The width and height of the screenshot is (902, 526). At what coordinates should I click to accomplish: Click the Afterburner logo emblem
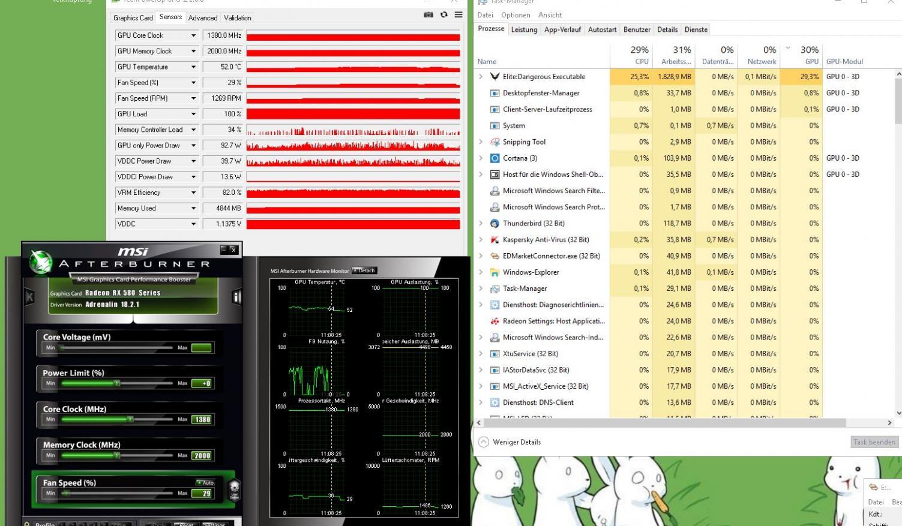click(x=40, y=263)
